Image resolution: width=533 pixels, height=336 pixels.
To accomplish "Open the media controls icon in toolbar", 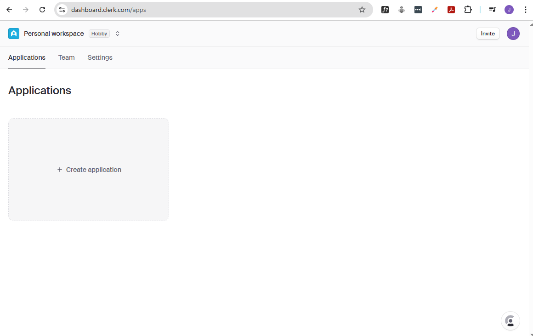I will (493, 10).
